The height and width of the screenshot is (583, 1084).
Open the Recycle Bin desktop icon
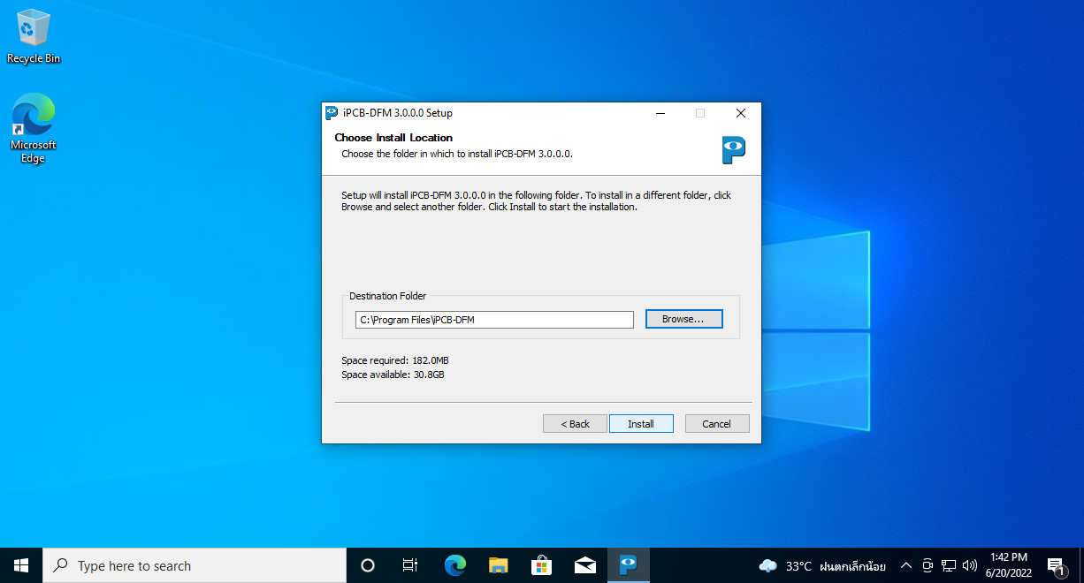(34, 36)
